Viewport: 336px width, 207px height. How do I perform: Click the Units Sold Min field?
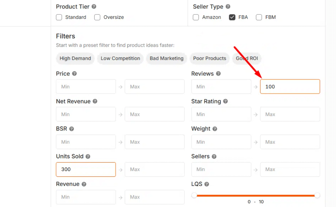86,169
